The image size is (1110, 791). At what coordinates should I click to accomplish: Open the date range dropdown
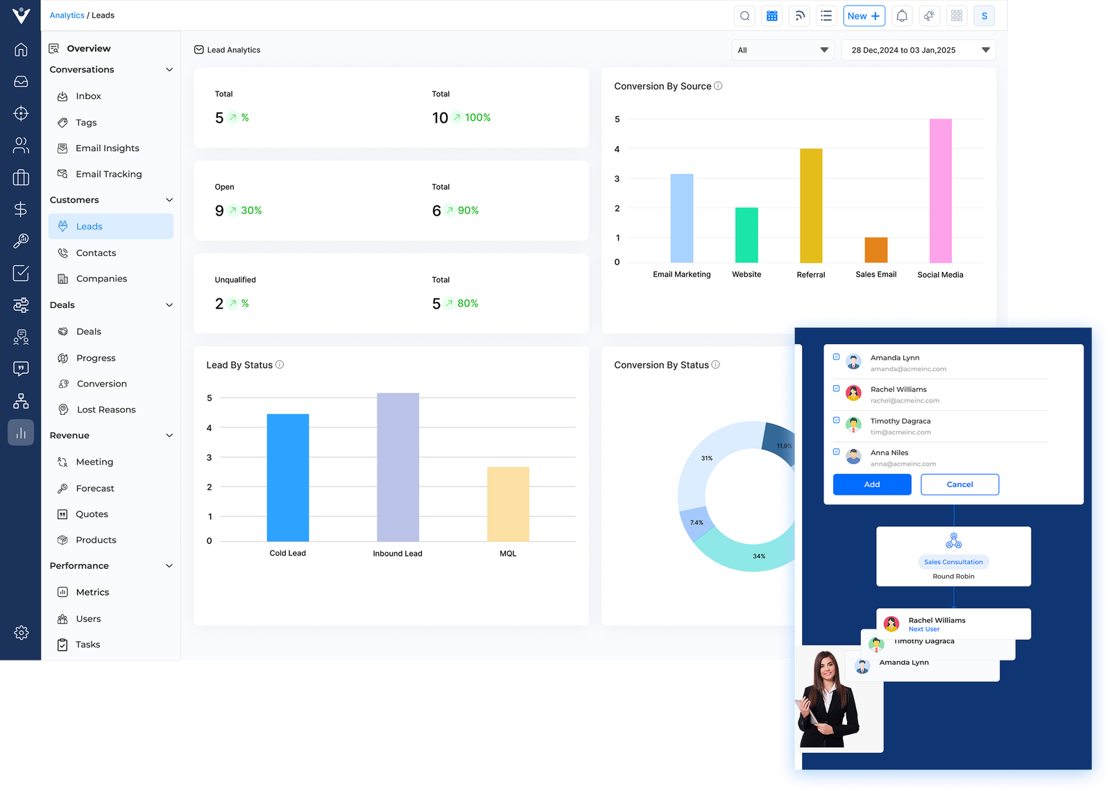pyautogui.click(x=917, y=49)
